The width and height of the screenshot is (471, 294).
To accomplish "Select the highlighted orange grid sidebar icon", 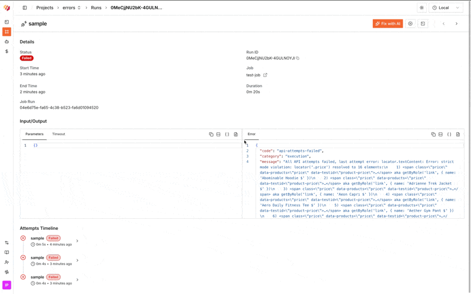I will pos(6,32).
